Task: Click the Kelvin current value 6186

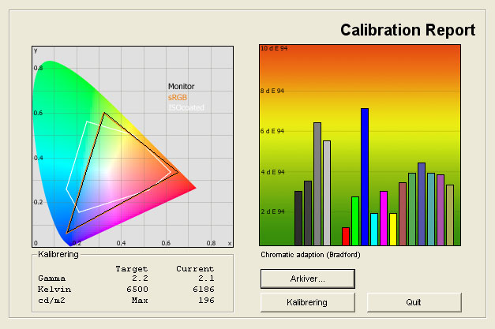Action: click(201, 290)
